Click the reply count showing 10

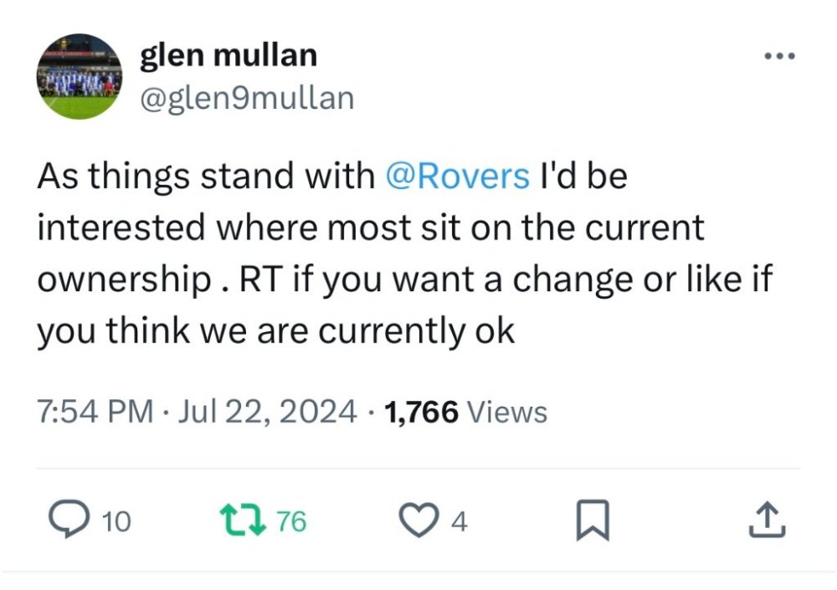116,522
